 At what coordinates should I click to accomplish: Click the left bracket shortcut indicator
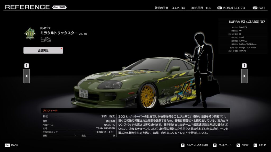click(26, 65)
